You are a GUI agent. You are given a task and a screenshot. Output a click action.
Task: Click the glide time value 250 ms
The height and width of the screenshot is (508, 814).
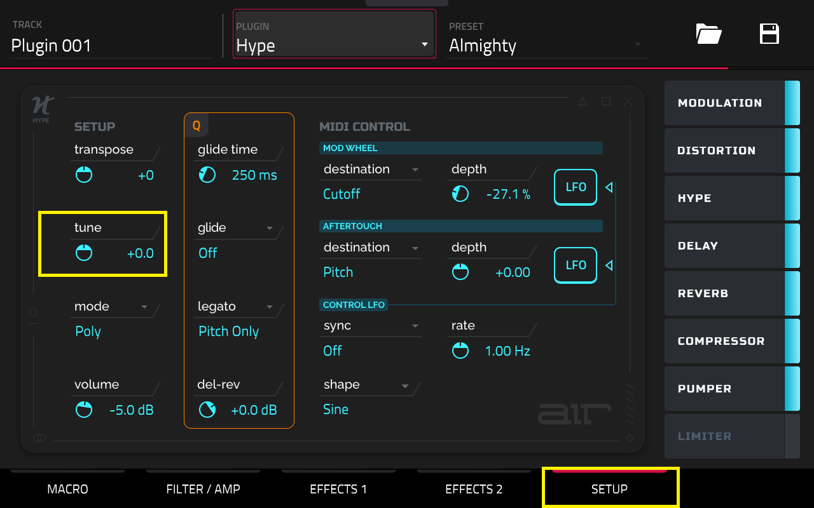click(x=254, y=175)
